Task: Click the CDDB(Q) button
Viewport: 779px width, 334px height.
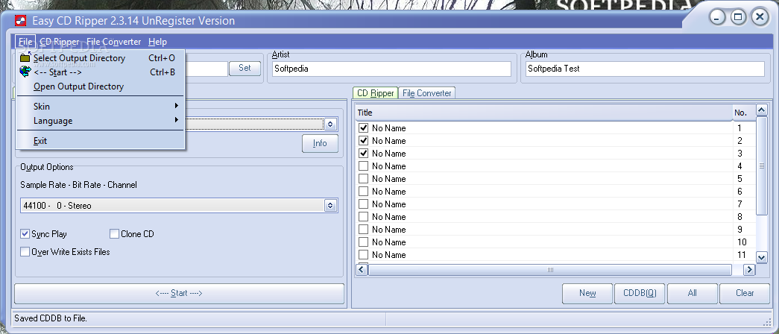Action: tap(640, 293)
